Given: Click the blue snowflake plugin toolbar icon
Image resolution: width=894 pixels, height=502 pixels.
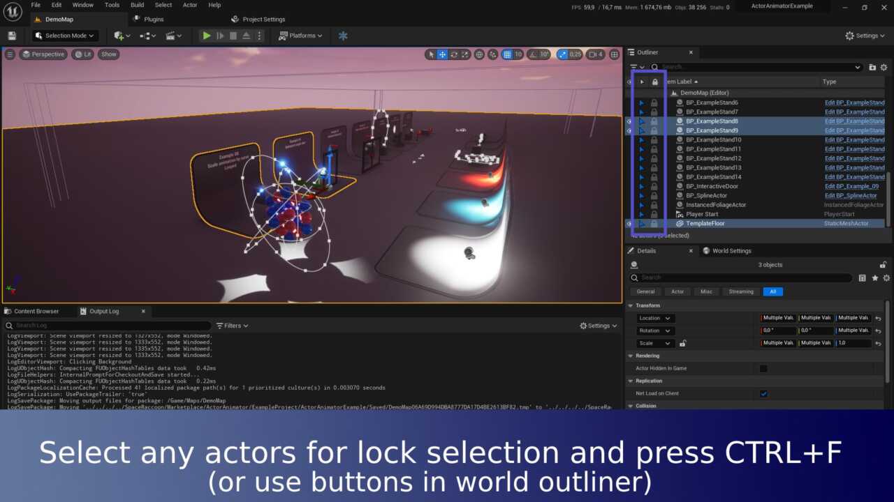Looking at the screenshot, I should click(343, 36).
